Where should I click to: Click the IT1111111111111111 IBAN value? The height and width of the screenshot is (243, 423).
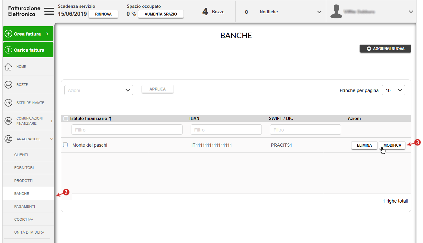click(212, 145)
